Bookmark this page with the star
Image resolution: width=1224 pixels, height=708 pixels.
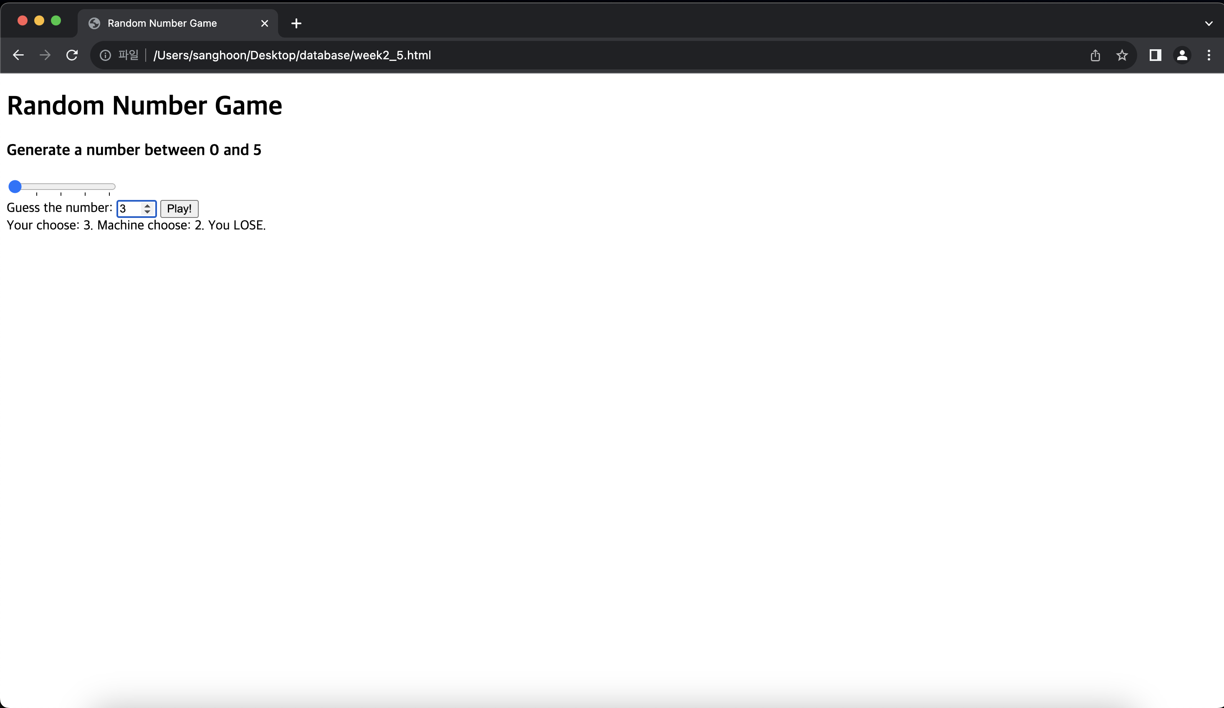pos(1122,56)
